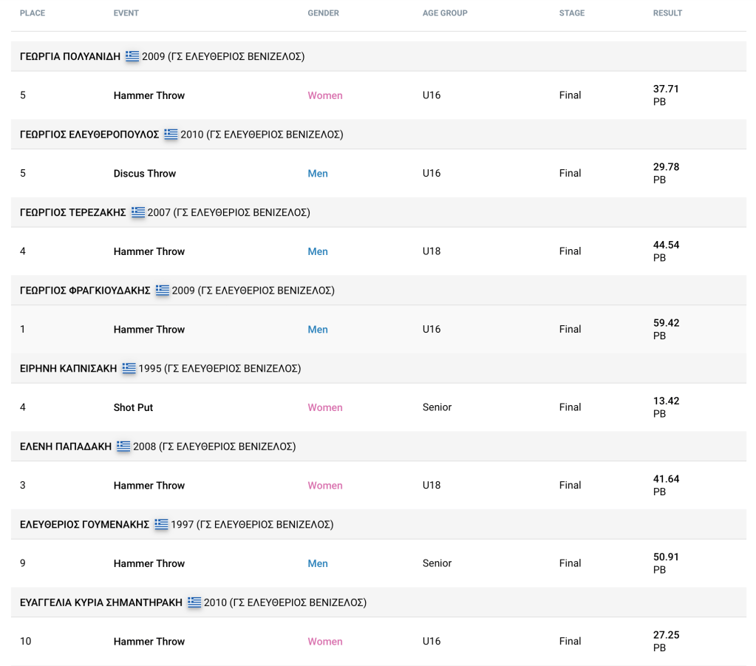Click the 50.91 result value

pyautogui.click(x=666, y=557)
